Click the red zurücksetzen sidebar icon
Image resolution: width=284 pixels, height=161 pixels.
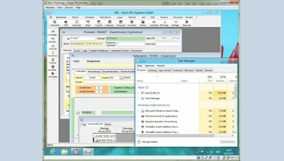(53, 68)
